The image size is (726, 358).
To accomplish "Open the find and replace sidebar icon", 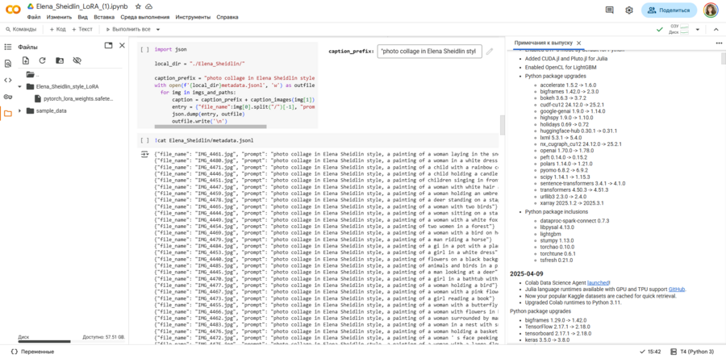I will (x=8, y=63).
